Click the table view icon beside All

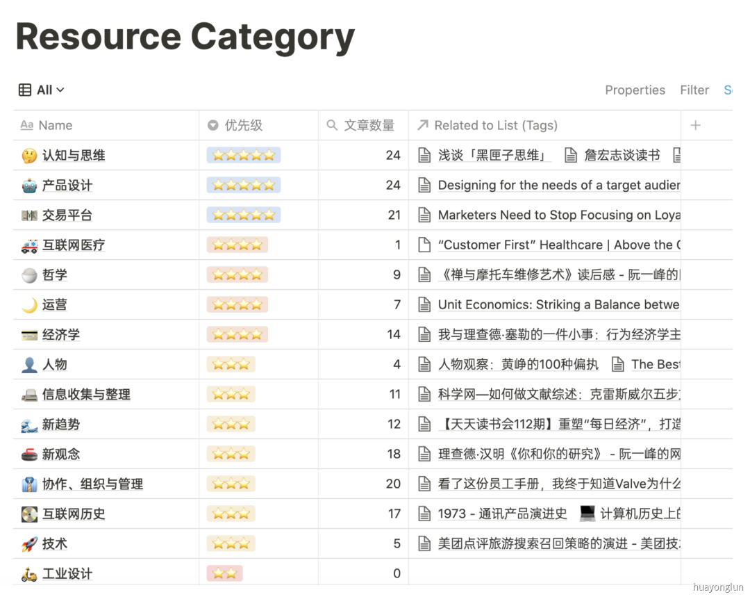tap(25, 90)
